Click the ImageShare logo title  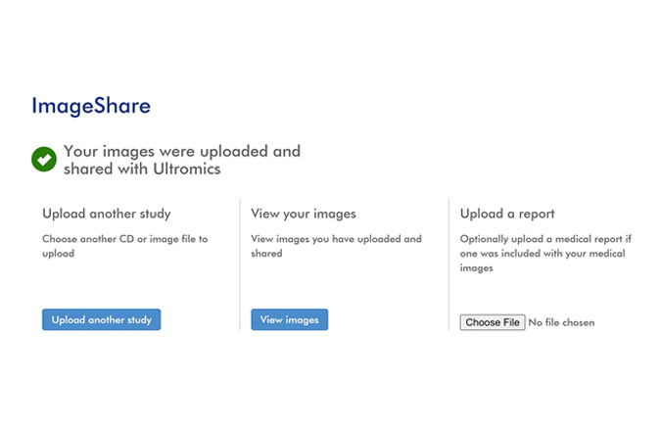(x=91, y=106)
